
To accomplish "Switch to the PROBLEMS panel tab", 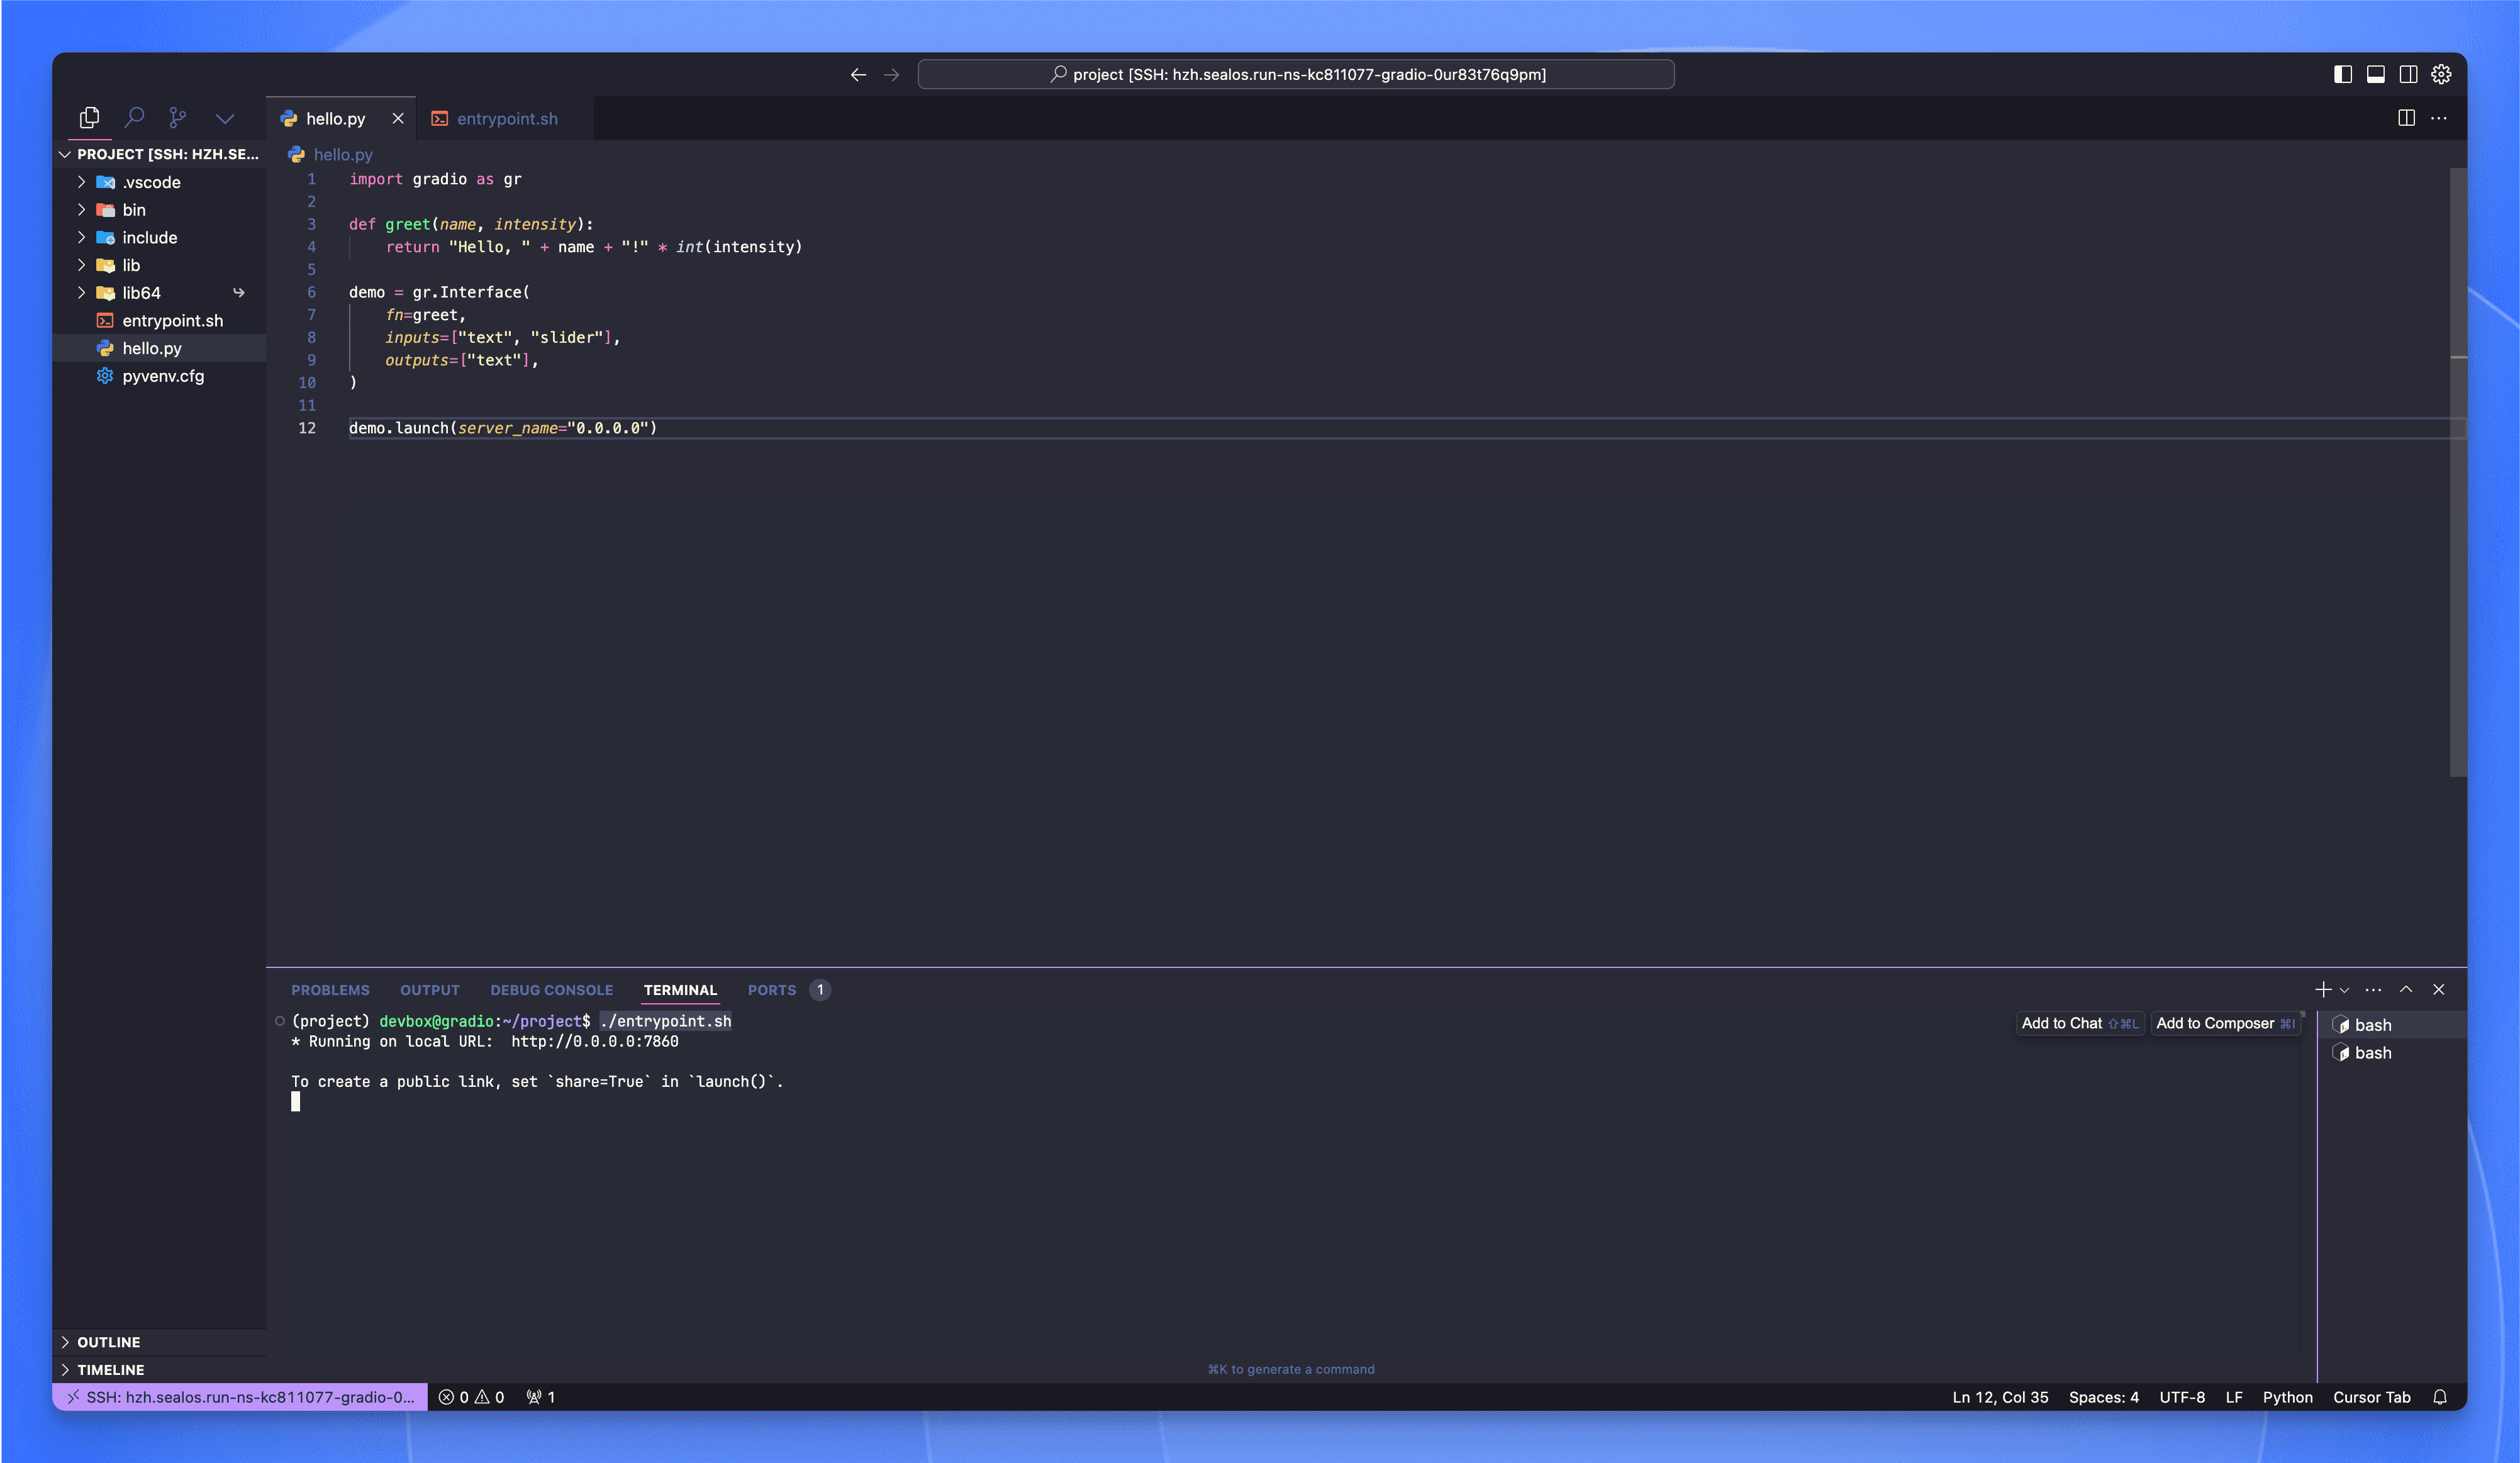I will tap(330, 990).
